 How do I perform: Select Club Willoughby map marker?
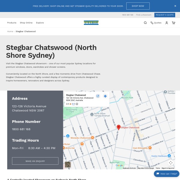[150, 148]
